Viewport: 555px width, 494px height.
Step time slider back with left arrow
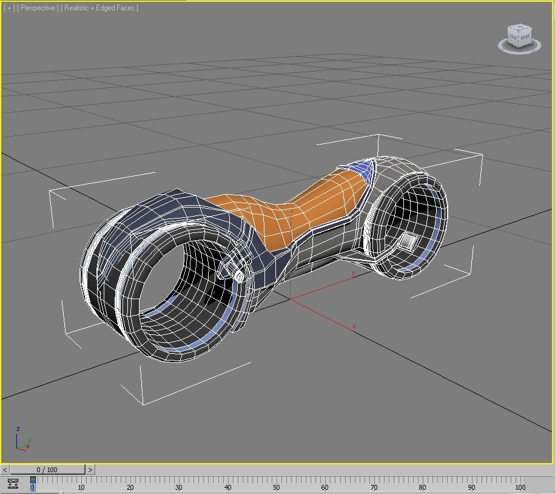click(5, 470)
